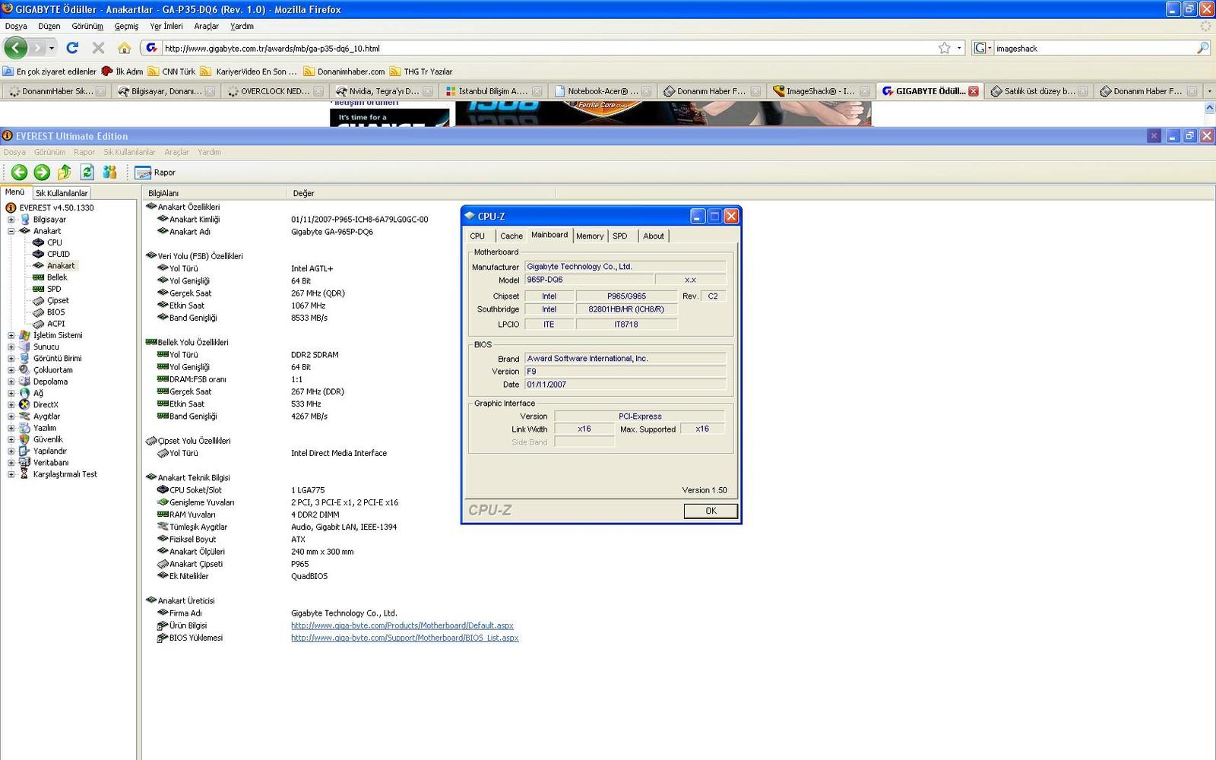Switch to SPD tab in CPU-Z
The image size is (1216, 760).
pyautogui.click(x=620, y=236)
